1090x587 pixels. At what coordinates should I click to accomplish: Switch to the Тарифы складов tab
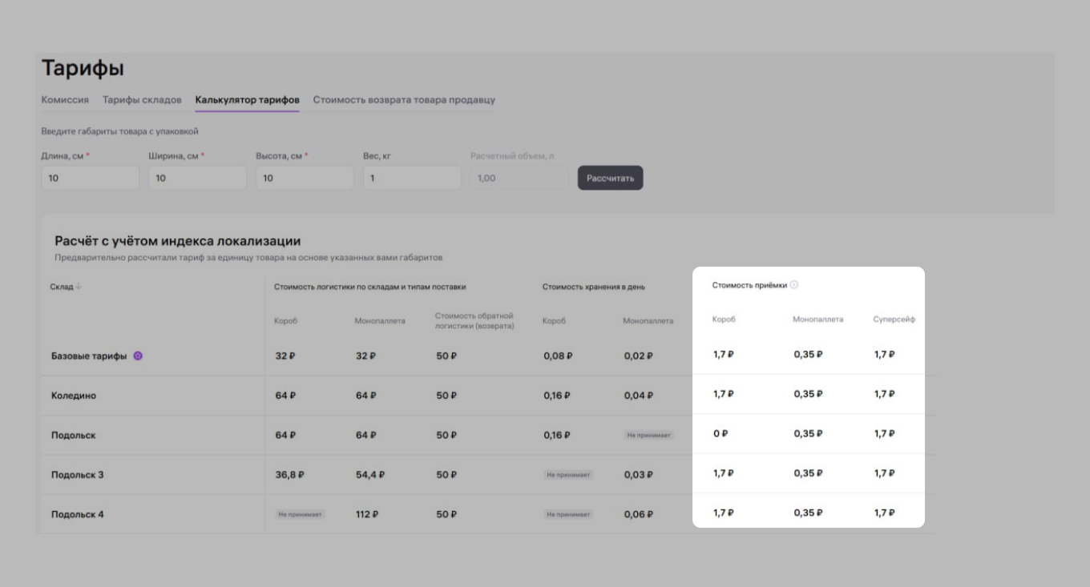(142, 100)
